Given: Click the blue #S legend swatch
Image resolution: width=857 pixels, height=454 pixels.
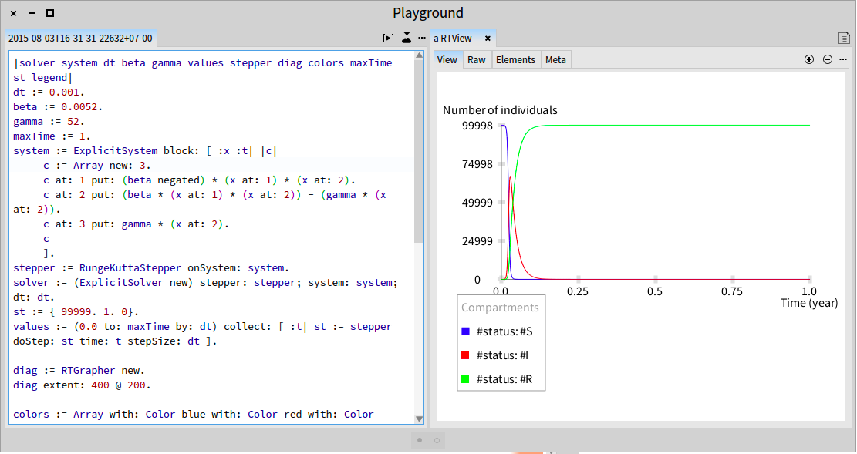Looking at the screenshot, I should (466, 331).
